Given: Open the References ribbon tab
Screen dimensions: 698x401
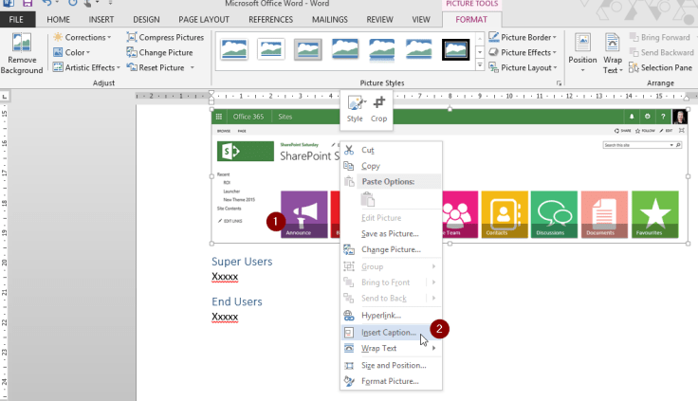Looking at the screenshot, I should click(270, 19).
